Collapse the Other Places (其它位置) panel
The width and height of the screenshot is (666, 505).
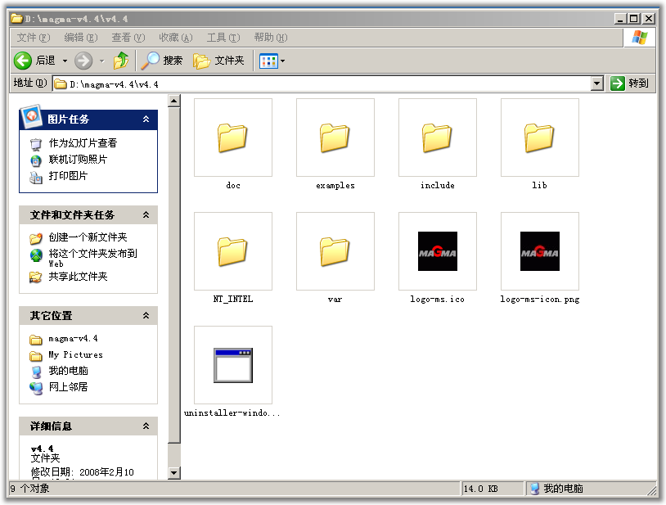point(146,316)
